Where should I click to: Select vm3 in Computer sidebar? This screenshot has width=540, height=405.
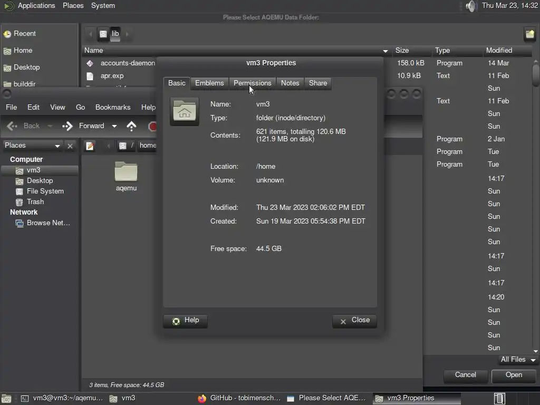click(40, 170)
